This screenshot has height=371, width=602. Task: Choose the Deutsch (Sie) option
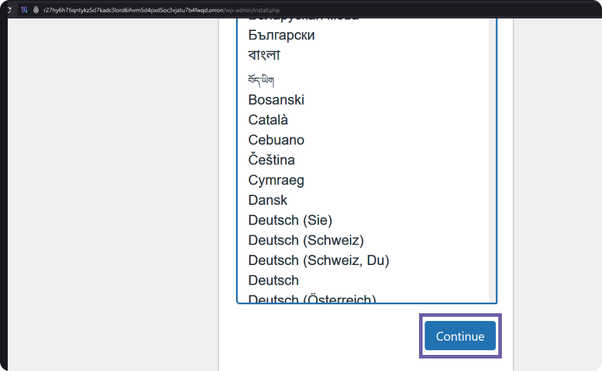pyautogui.click(x=290, y=220)
